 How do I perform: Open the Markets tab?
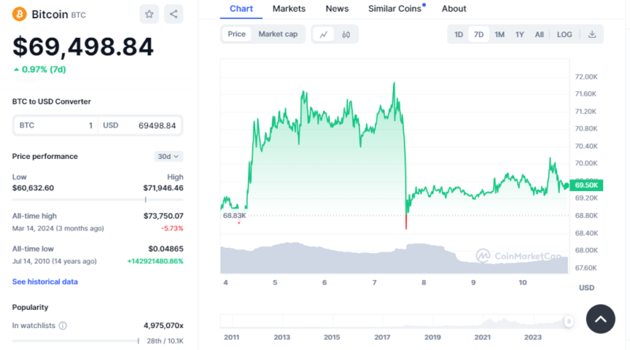coord(289,9)
